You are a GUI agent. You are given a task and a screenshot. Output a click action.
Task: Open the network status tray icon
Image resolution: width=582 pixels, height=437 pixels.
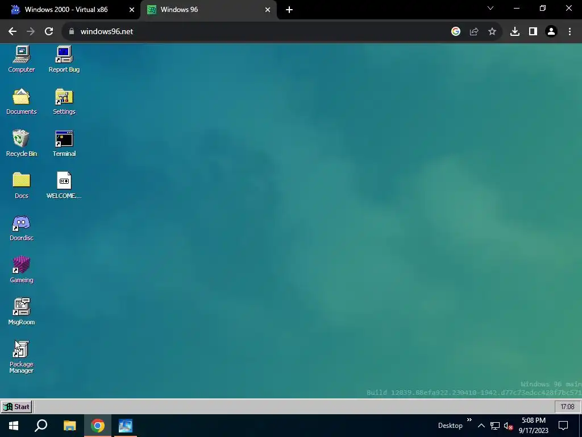(495, 426)
